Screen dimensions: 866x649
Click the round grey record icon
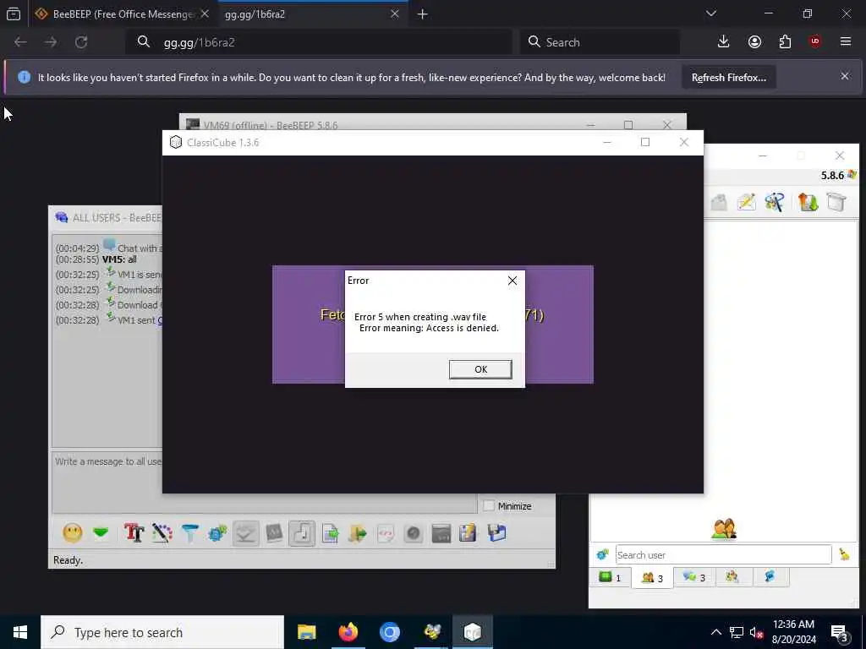pyautogui.click(x=413, y=533)
